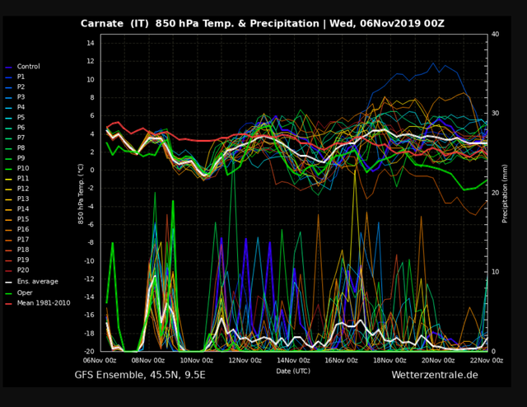Select the P8 legend label
Image resolution: width=527 pixels, height=407 pixels.
pos(21,147)
